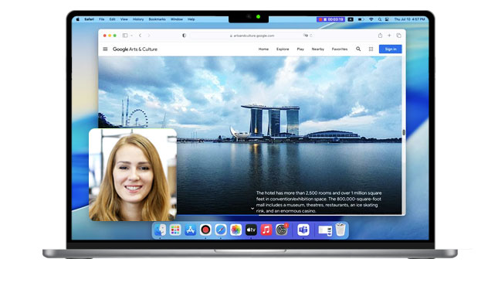Stop the recording via the menu bar timer
498x286 pixels.
tap(330, 19)
